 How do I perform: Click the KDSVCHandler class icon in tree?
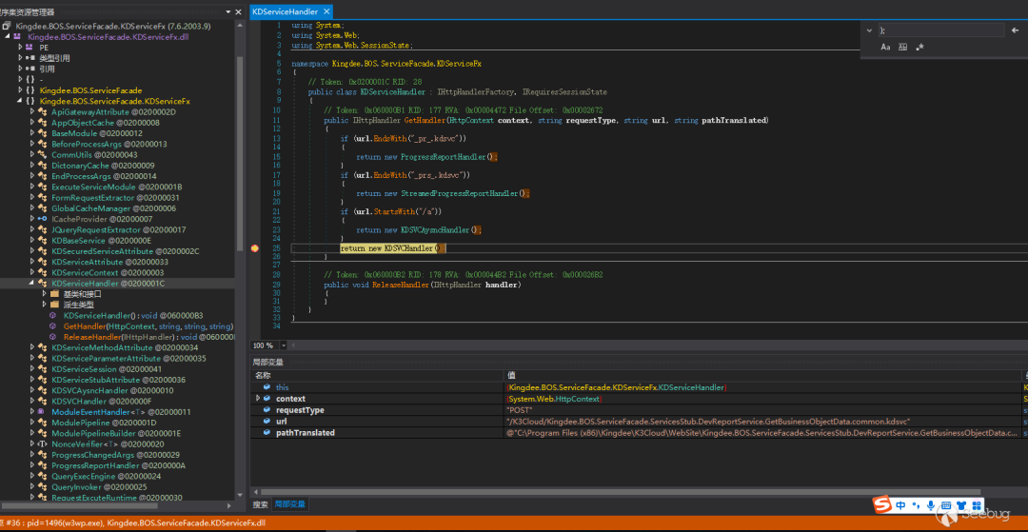(x=43, y=401)
